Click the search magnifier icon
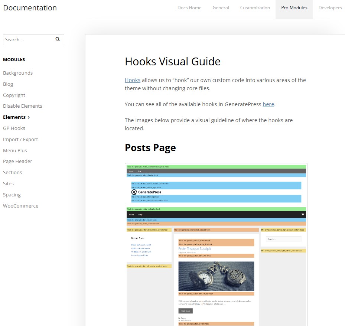Screen dimensions: 345x326 (x=58, y=39)
